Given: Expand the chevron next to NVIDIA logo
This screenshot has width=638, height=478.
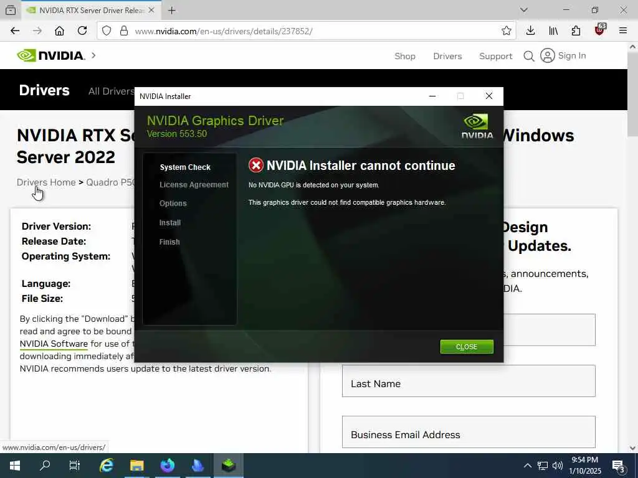Looking at the screenshot, I should coord(93,55).
